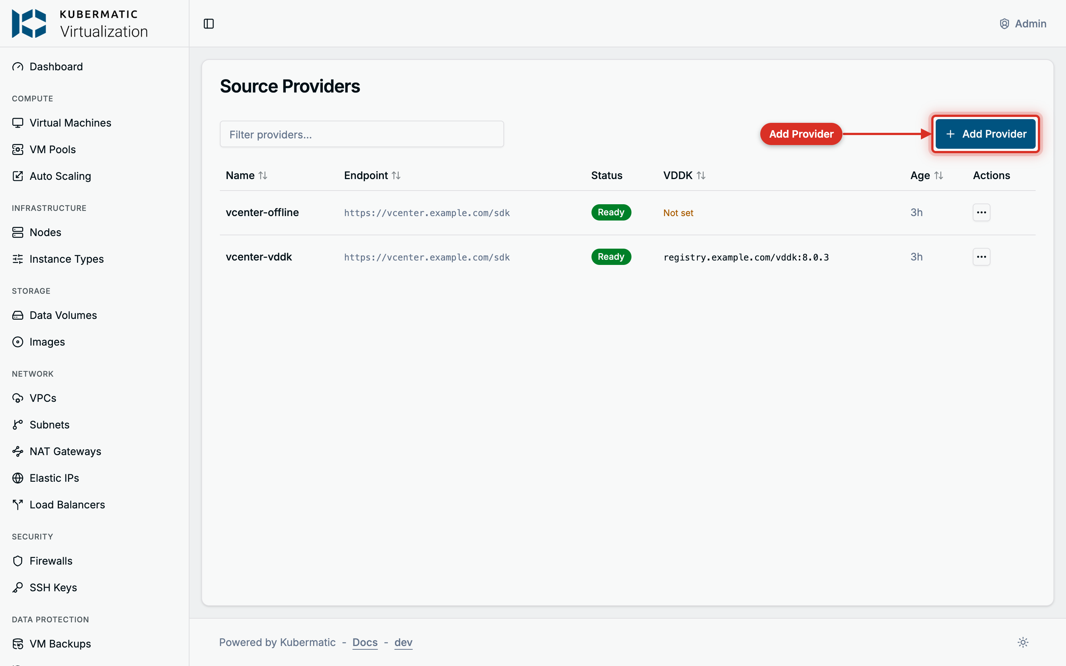Screen dimensions: 1066x666
Task: Click the Elastic IPs globe icon
Action: [18, 478]
